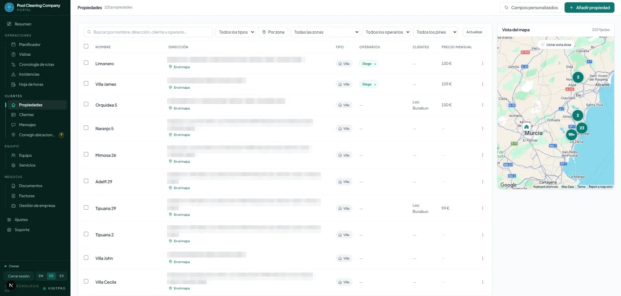This screenshot has height=296, width=621.
Task: Open the Todos los operarios dropdown
Action: point(386,32)
